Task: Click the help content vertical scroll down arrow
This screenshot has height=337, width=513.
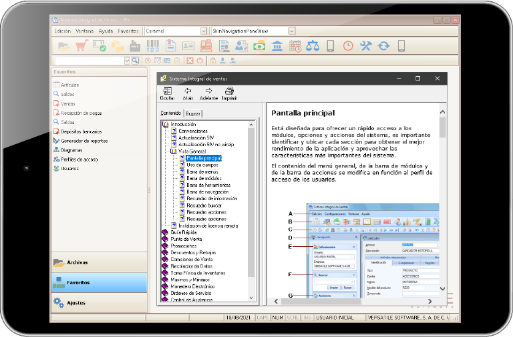Action: (442, 289)
